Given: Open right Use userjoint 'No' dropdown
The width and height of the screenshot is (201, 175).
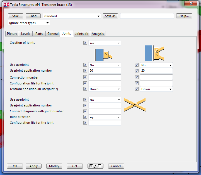Looking at the screenshot, I should pos(156,65).
